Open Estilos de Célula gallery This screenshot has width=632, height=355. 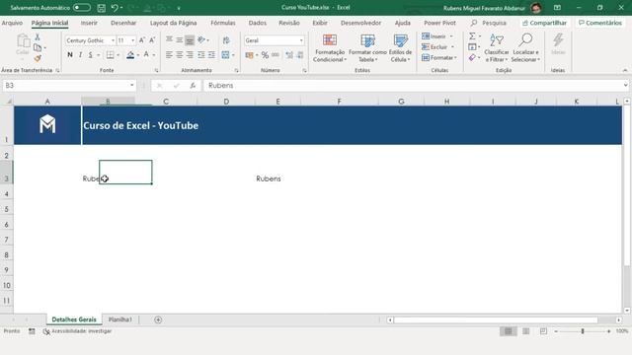coord(400,48)
